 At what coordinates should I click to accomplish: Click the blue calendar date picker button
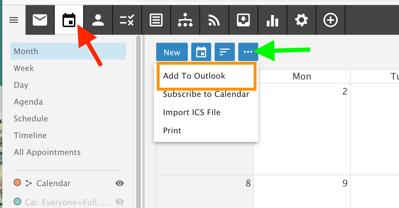tap(201, 52)
